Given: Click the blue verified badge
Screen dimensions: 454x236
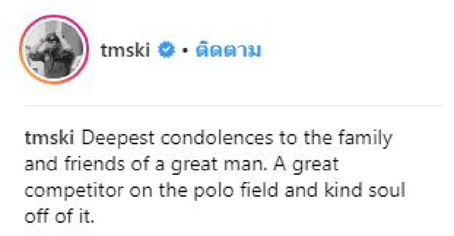Looking at the screenshot, I should coord(166,51).
